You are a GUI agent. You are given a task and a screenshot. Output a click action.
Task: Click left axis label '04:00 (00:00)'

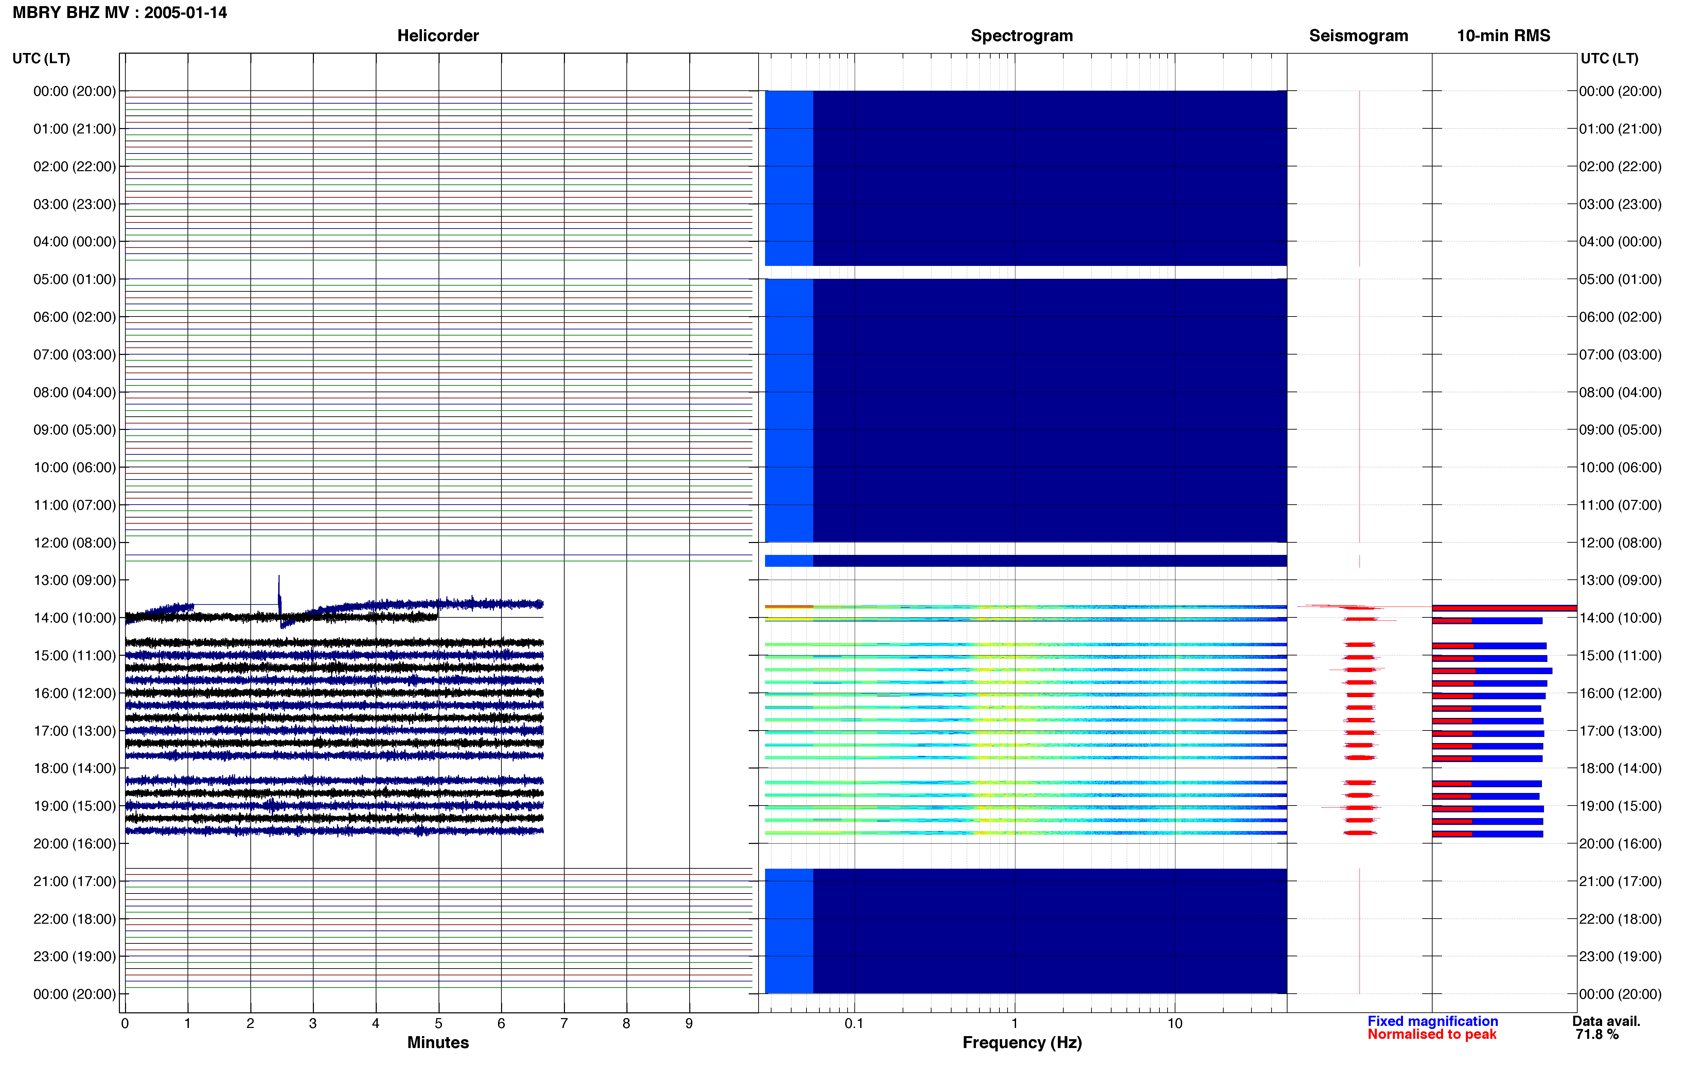[74, 242]
